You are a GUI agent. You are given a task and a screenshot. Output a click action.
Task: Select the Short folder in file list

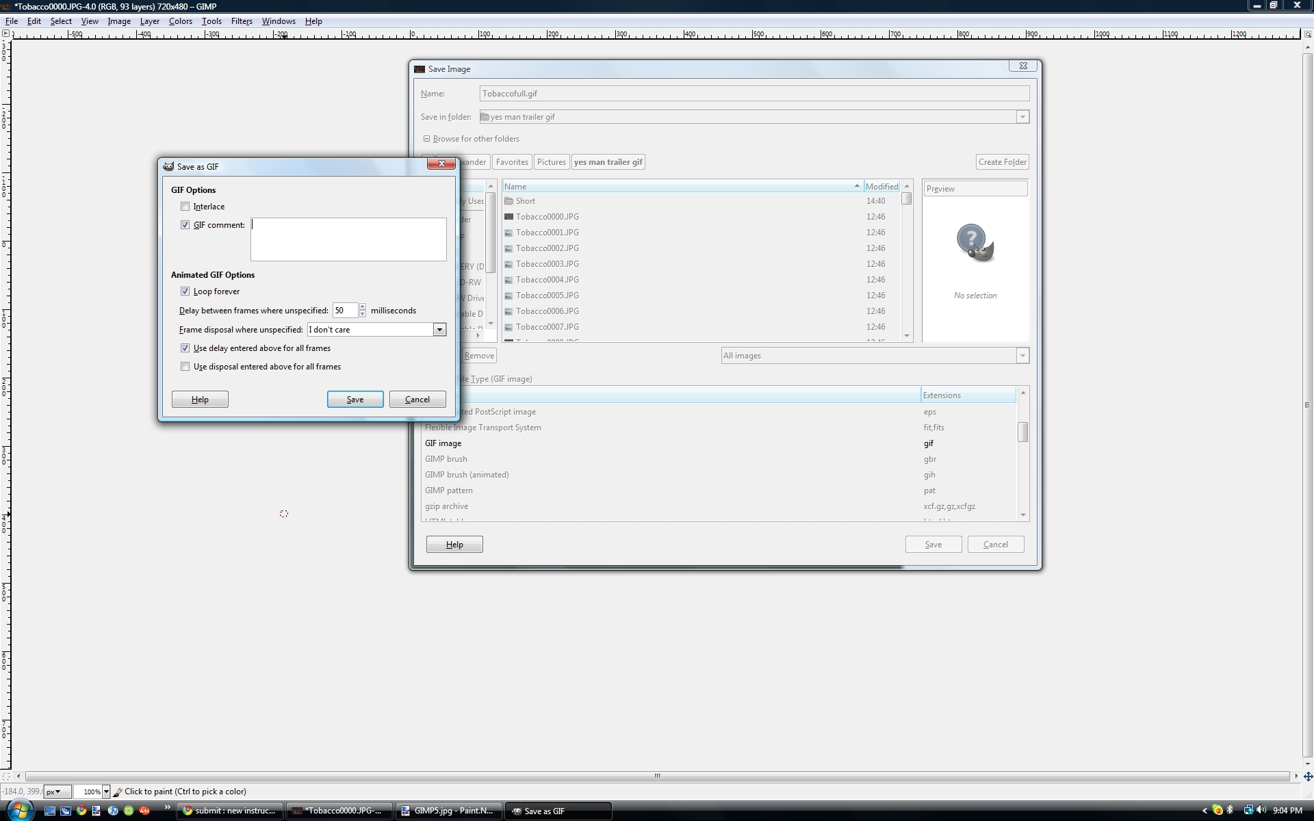coord(525,201)
